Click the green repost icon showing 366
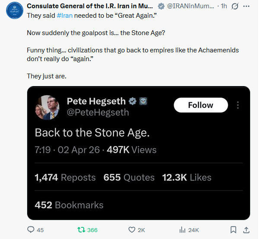 [x=80, y=230]
